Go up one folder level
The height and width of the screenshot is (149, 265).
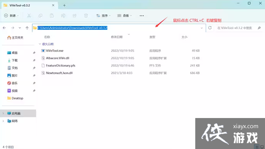(27, 28)
